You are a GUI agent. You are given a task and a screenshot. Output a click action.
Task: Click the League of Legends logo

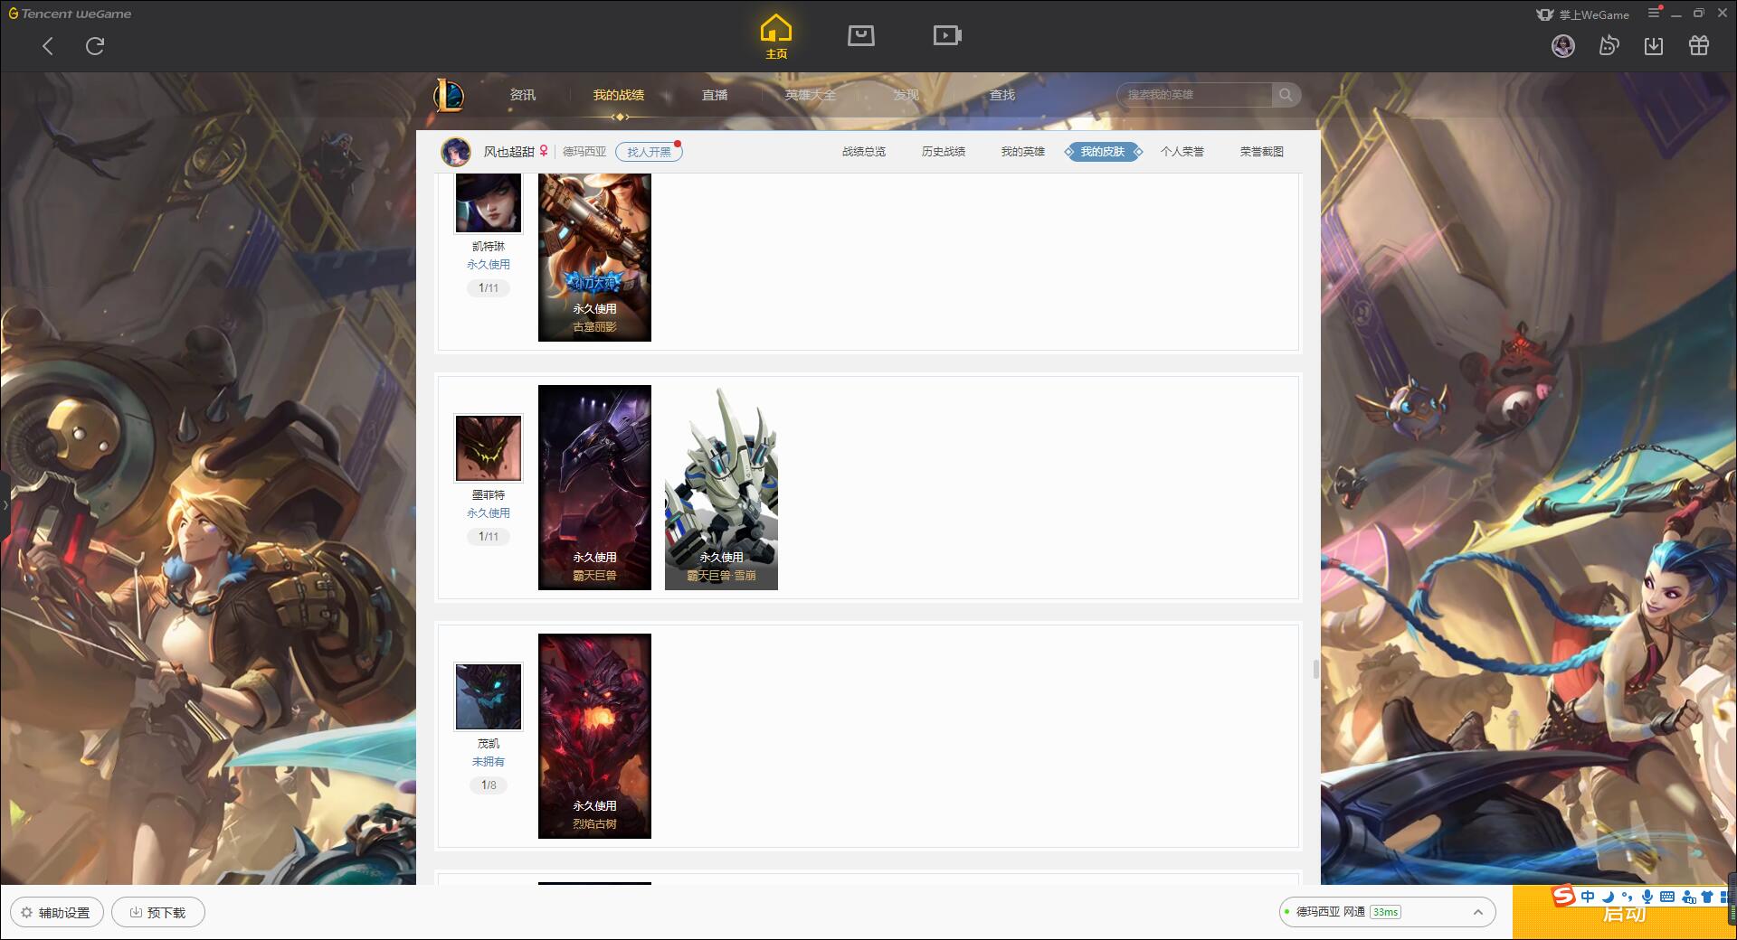coord(449,95)
